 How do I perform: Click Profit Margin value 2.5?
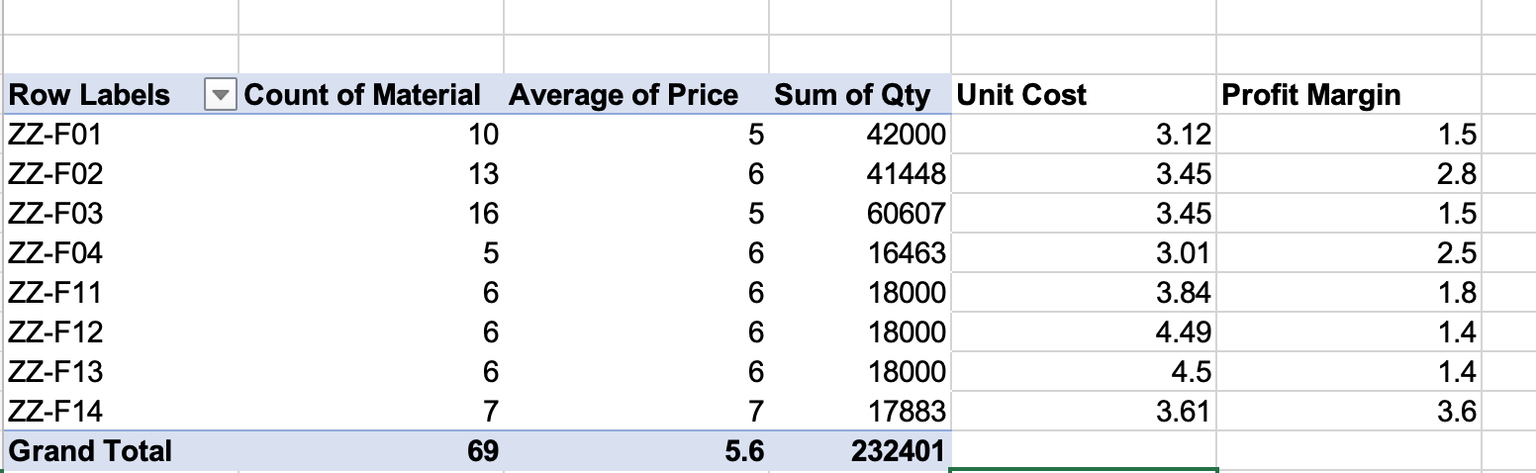click(1457, 253)
